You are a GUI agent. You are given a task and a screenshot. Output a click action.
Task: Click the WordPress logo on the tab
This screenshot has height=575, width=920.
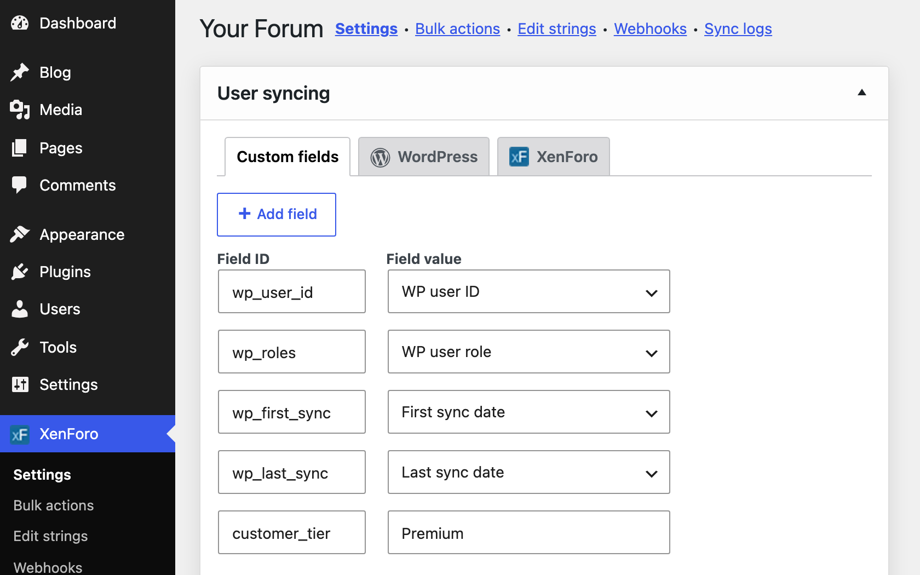380,157
